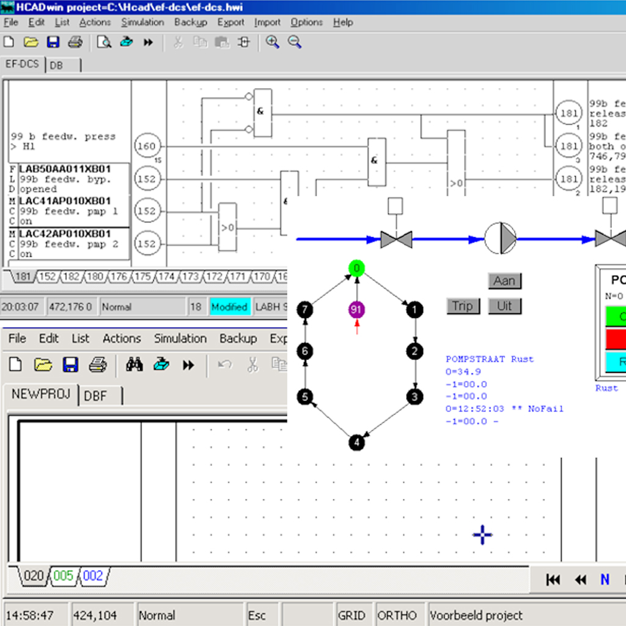Open Edit menu in top HCADwin window
This screenshot has height=626, width=626.
click(36, 23)
